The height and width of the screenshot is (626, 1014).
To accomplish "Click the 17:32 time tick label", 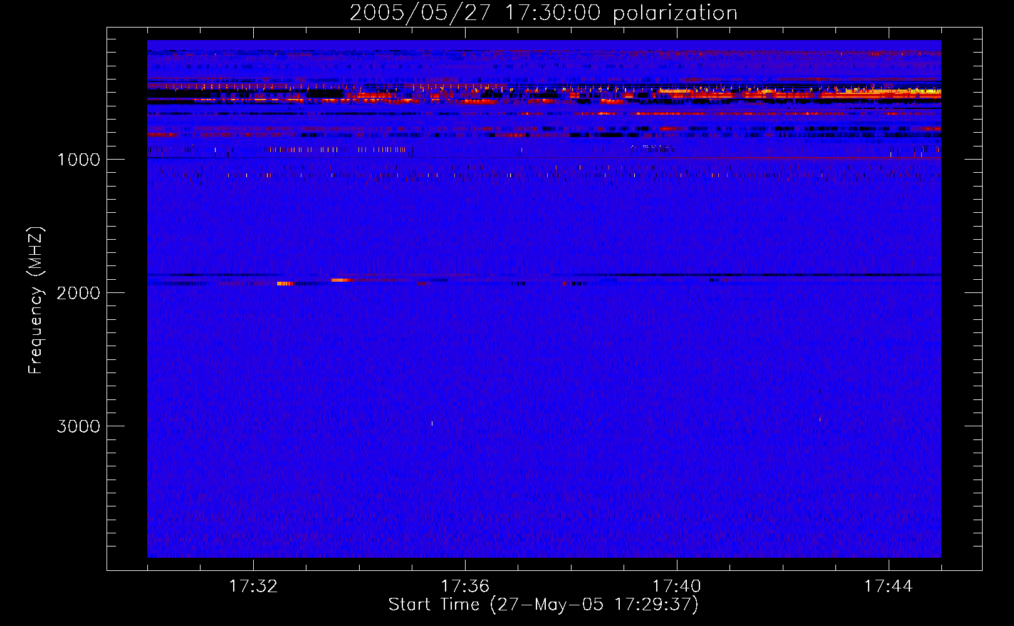I will [x=253, y=586].
